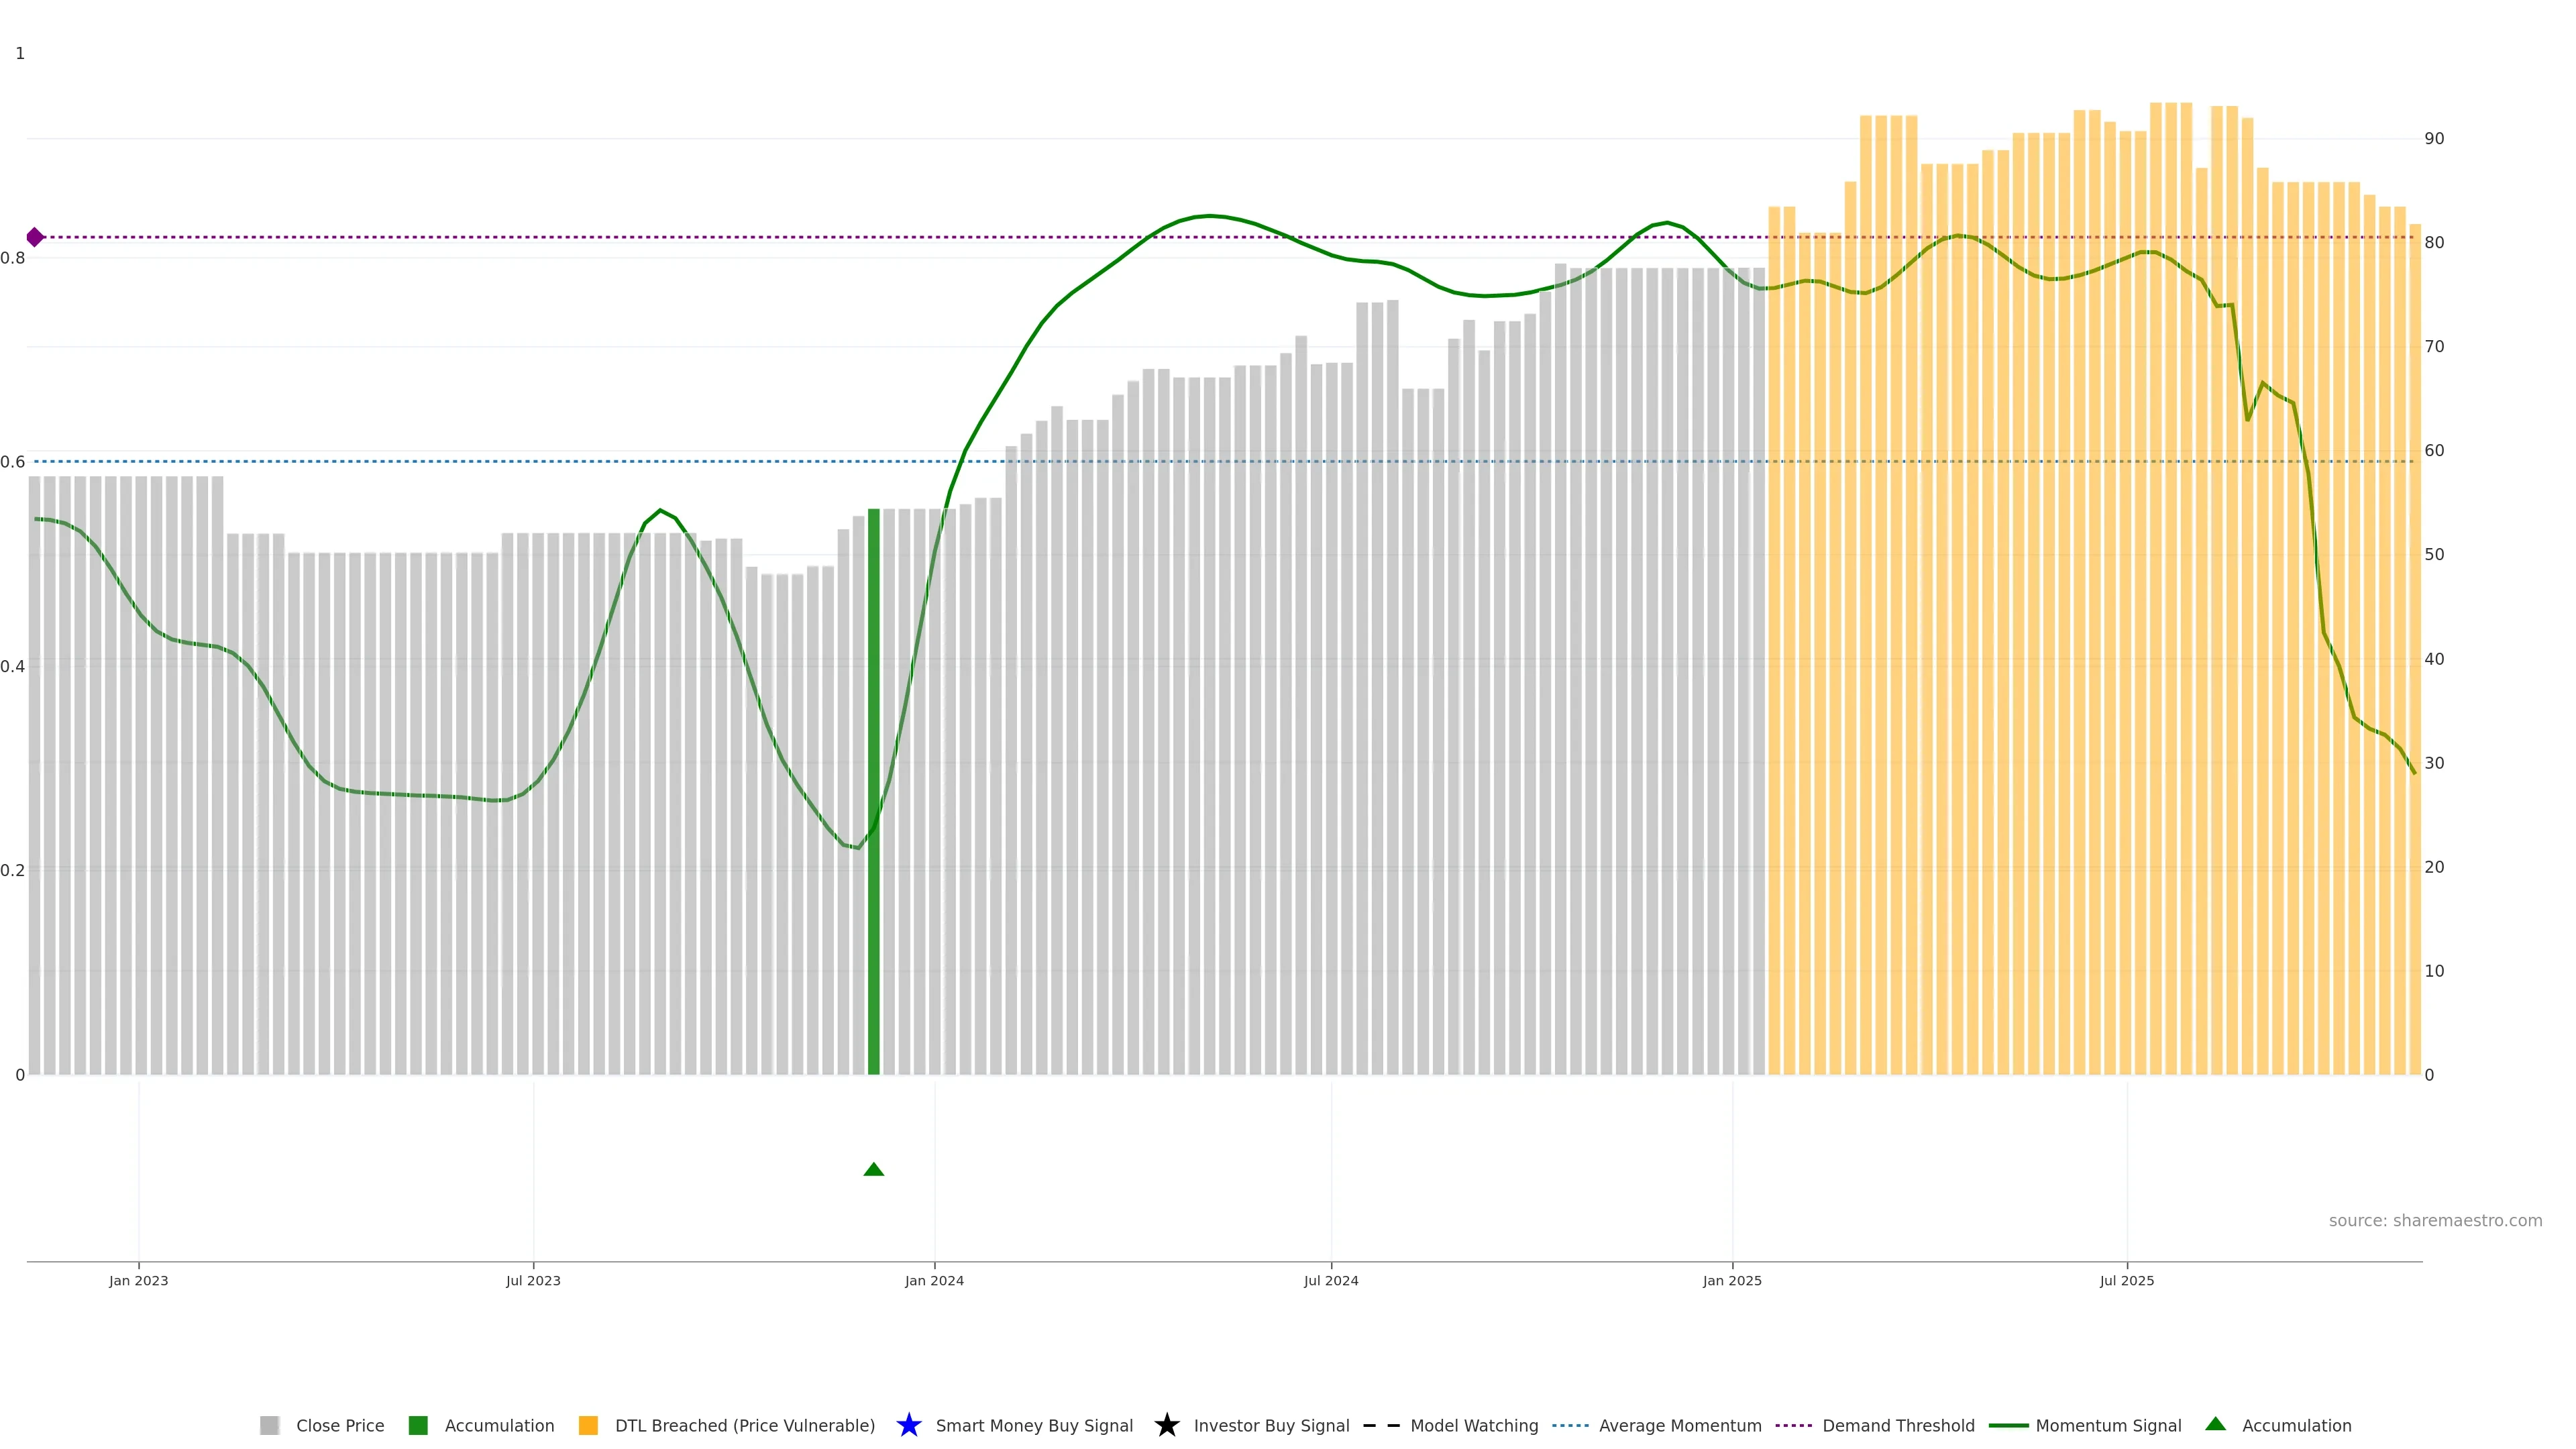Viewport: 2576px width, 1449px height.
Task: Click the gray Close Price legend swatch
Action: coord(270,1425)
